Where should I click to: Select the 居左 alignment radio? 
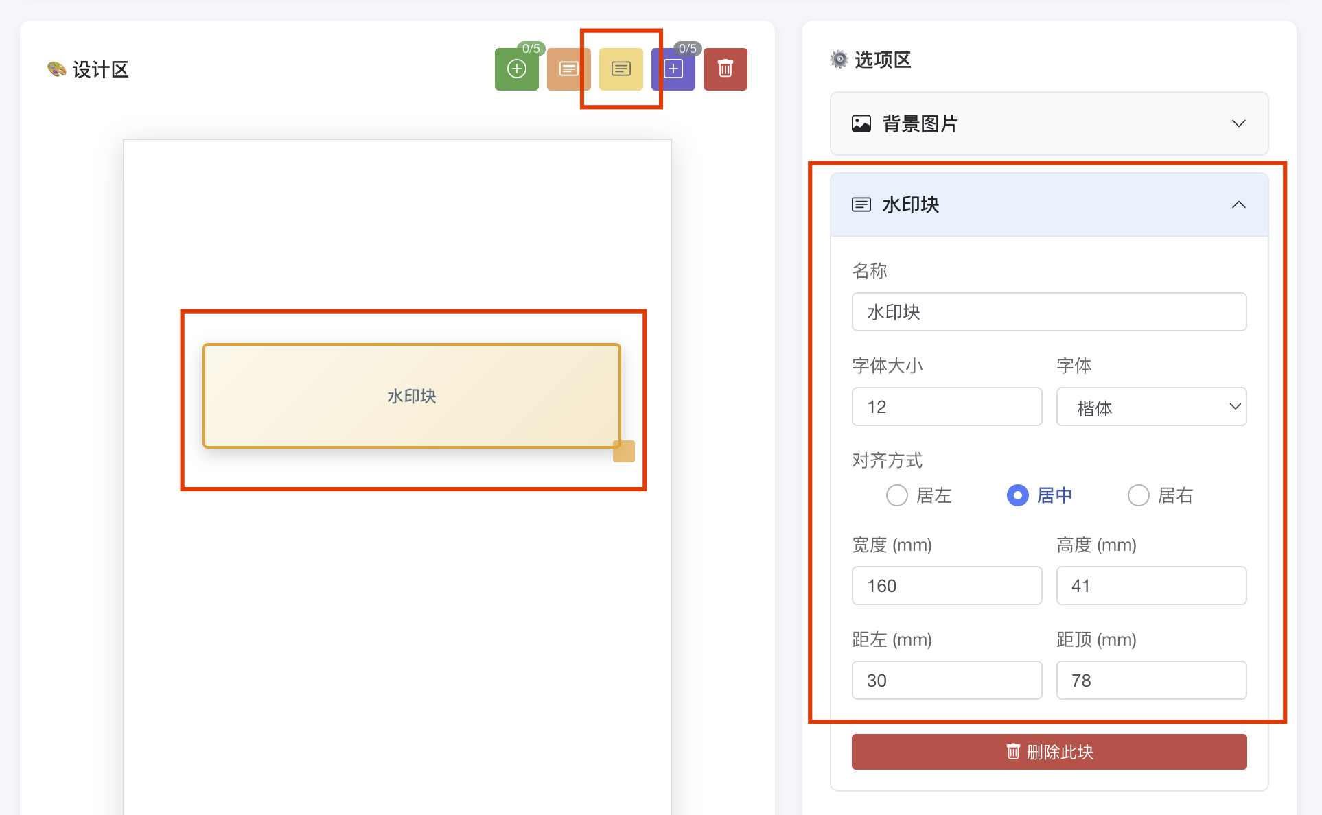coord(896,495)
